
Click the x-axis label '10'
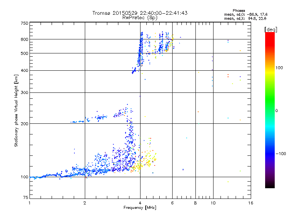click(x=213, y=203)
